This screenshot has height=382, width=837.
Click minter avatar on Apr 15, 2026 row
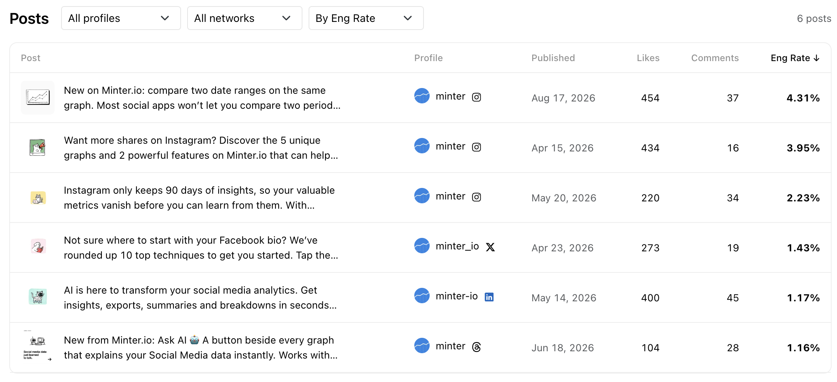click(422, 146)
